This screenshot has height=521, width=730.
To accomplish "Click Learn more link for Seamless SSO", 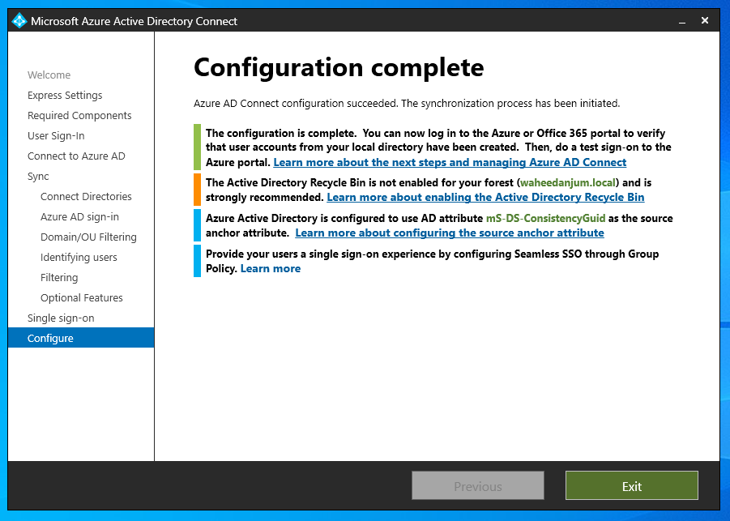I will tap(271, 269).
